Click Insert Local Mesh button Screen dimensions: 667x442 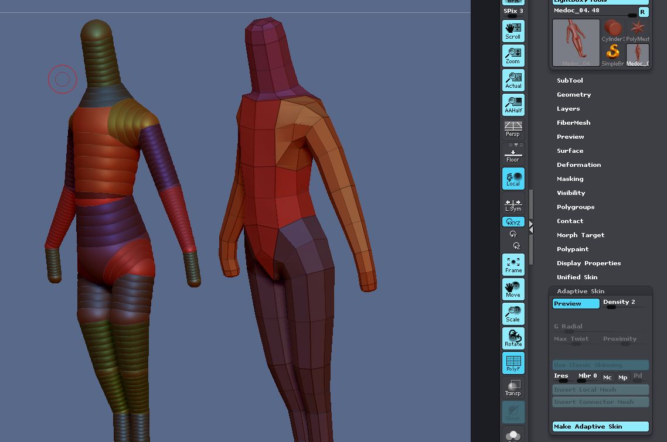tap(601, 390)
